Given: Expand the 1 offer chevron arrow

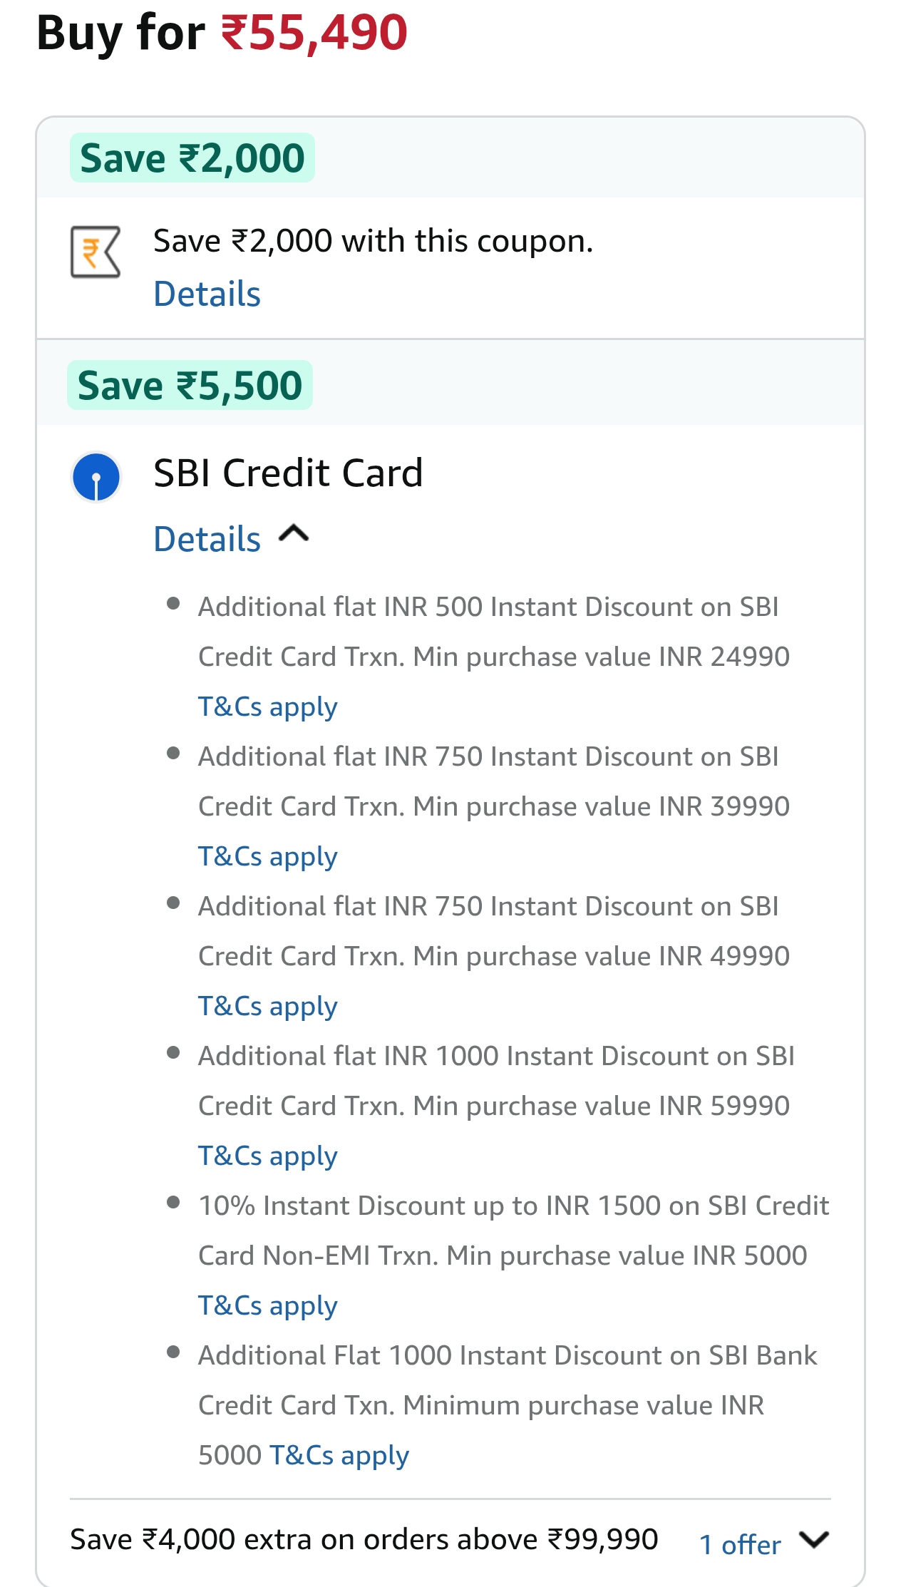Looking at the screenshot, I should point(813,1540).
